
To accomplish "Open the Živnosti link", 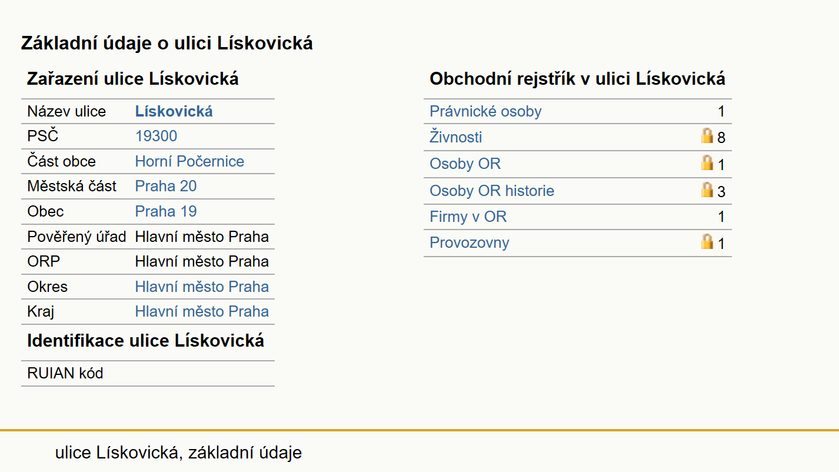I will point(456,138).
